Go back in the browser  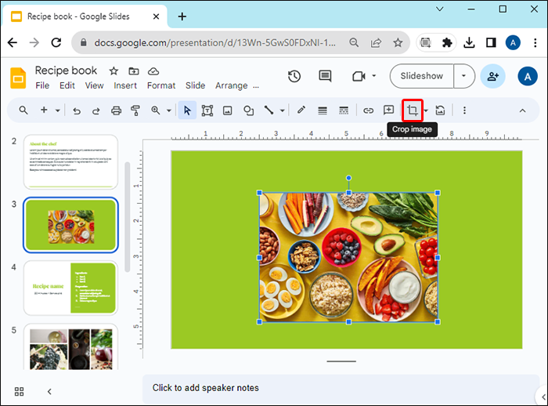[x=13, y=42]
